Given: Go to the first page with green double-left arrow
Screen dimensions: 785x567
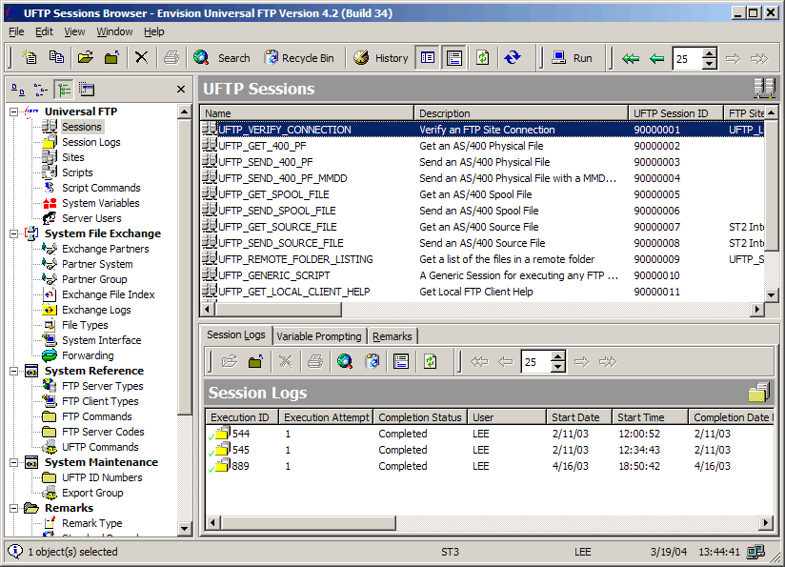Looking at the screenshot, I should 631,58.
